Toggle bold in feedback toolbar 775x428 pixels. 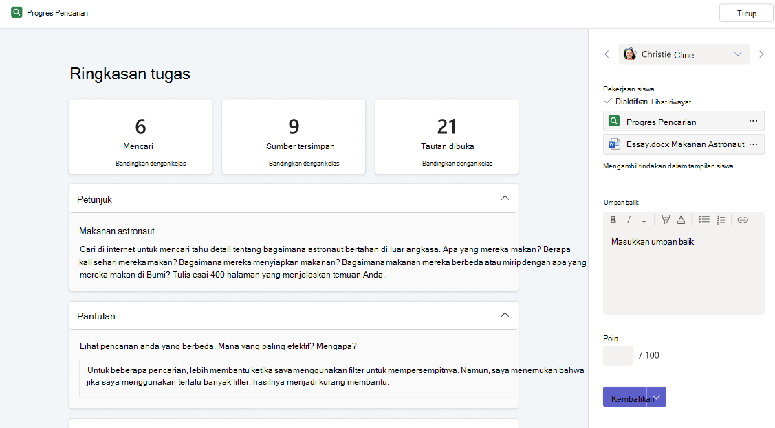click(613, 220)
